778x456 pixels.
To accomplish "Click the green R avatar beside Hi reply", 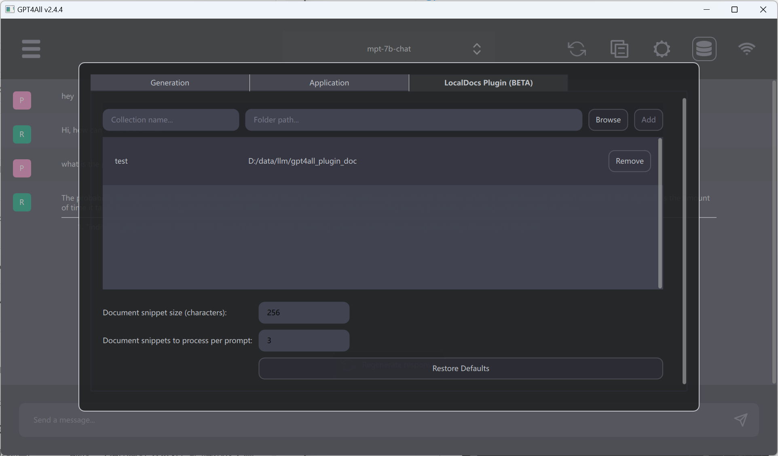I will click(22, 134).
